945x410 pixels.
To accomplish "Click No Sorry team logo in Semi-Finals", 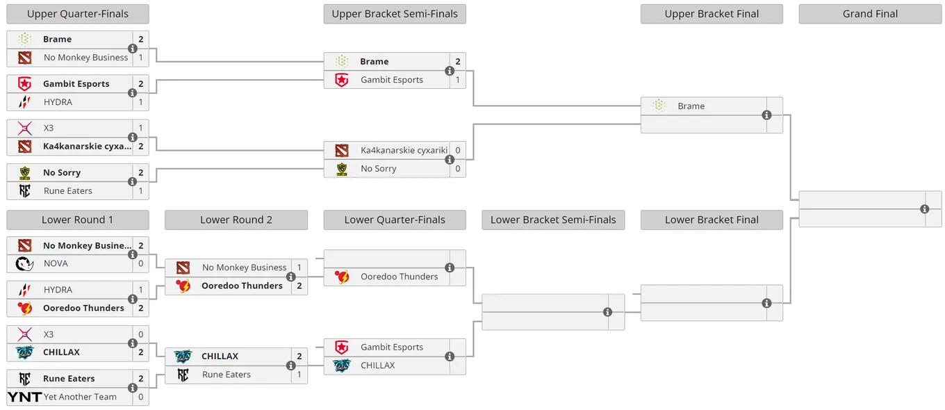I will (342, 169).
